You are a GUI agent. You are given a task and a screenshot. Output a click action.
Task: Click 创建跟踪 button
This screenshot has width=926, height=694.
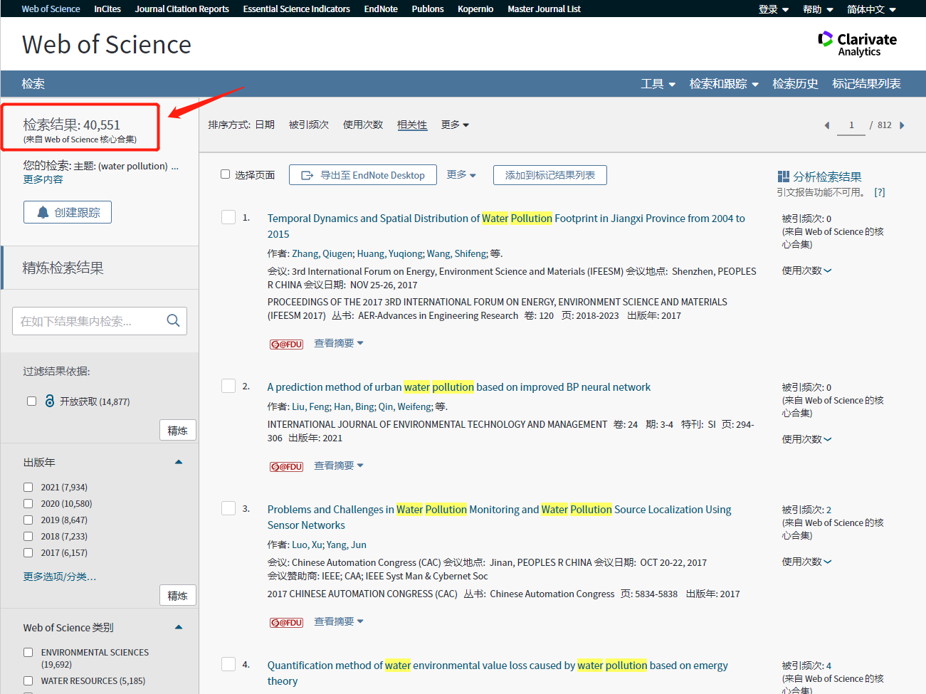click(68, 212)
